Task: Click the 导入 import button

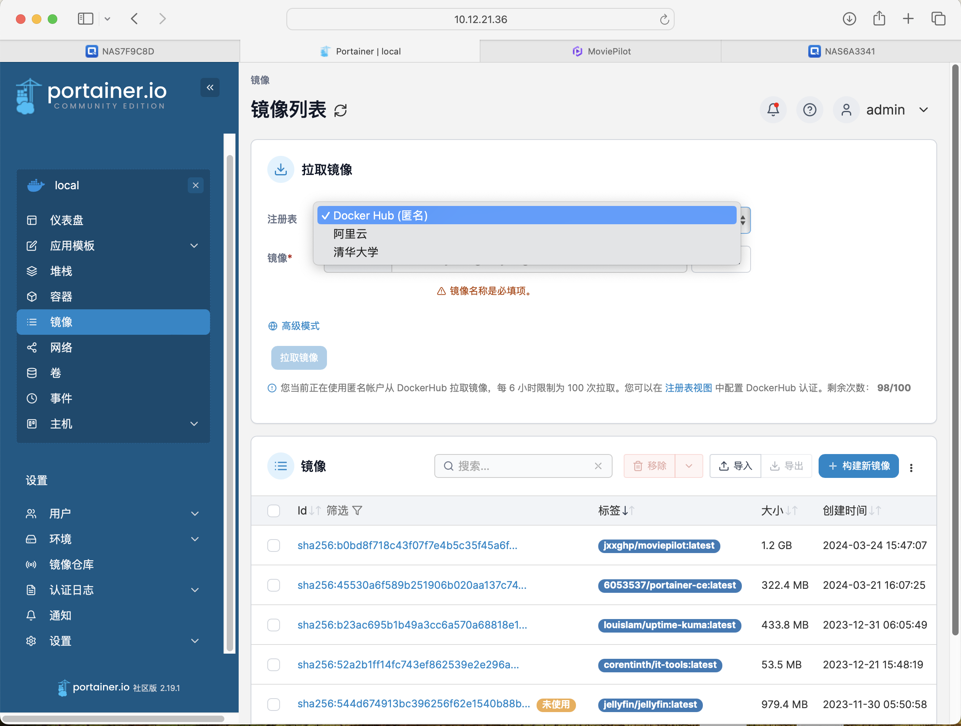Action: 735,466
